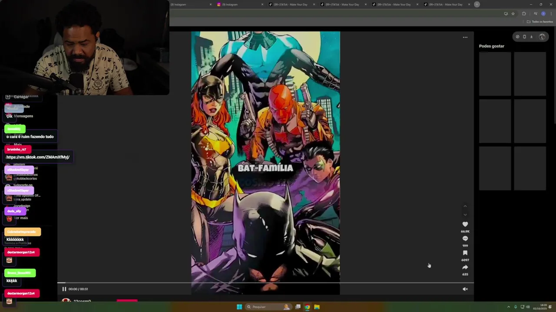Click the Pesquisar taskbar search box
This screenshot has height=312, width=556.
pyautogui.click(x=268, y=307)
